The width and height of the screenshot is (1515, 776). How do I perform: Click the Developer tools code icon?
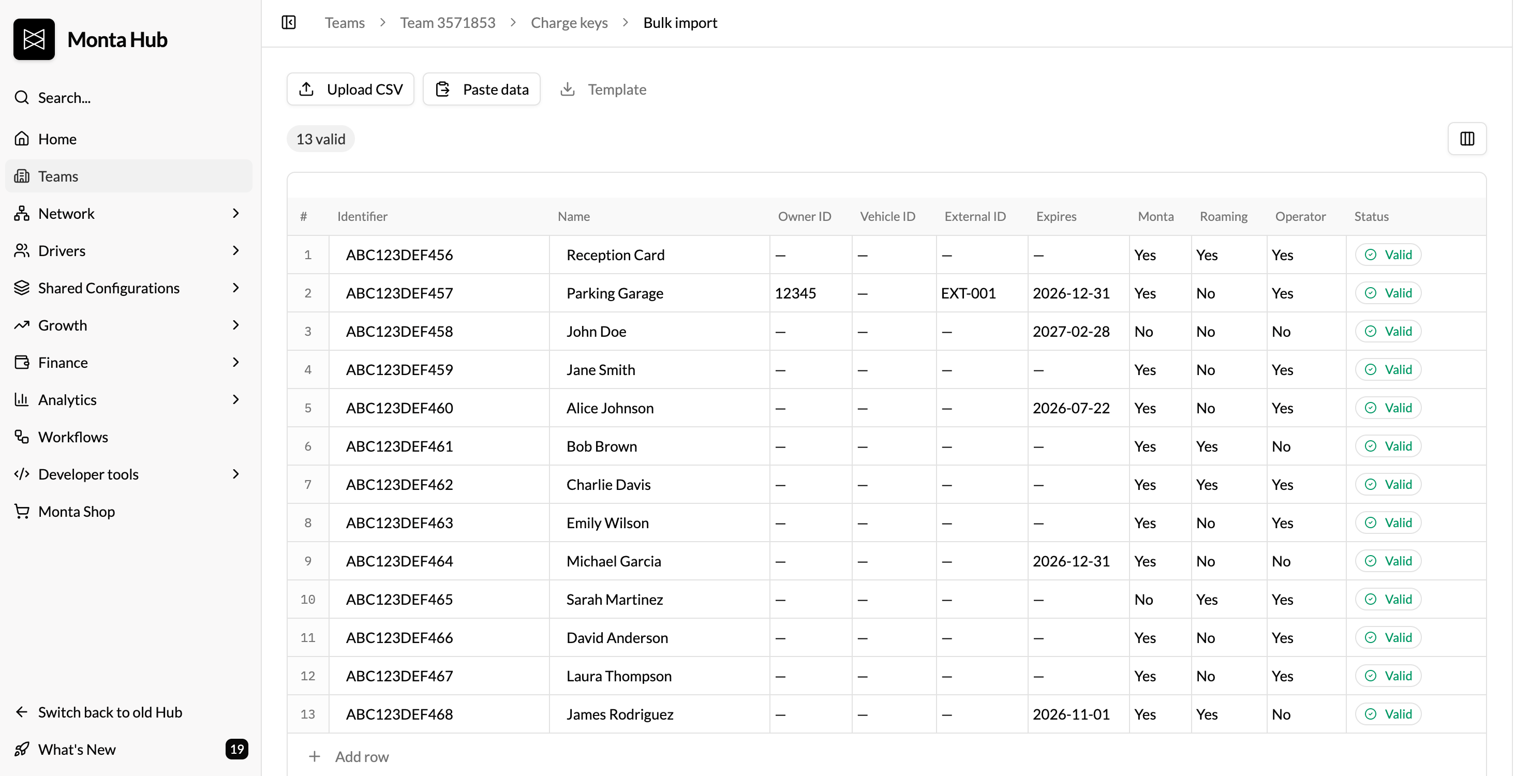[x=22, y=474]
